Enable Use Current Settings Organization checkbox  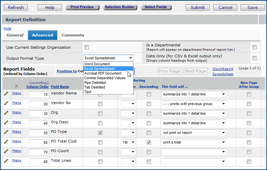click(87, 47)
